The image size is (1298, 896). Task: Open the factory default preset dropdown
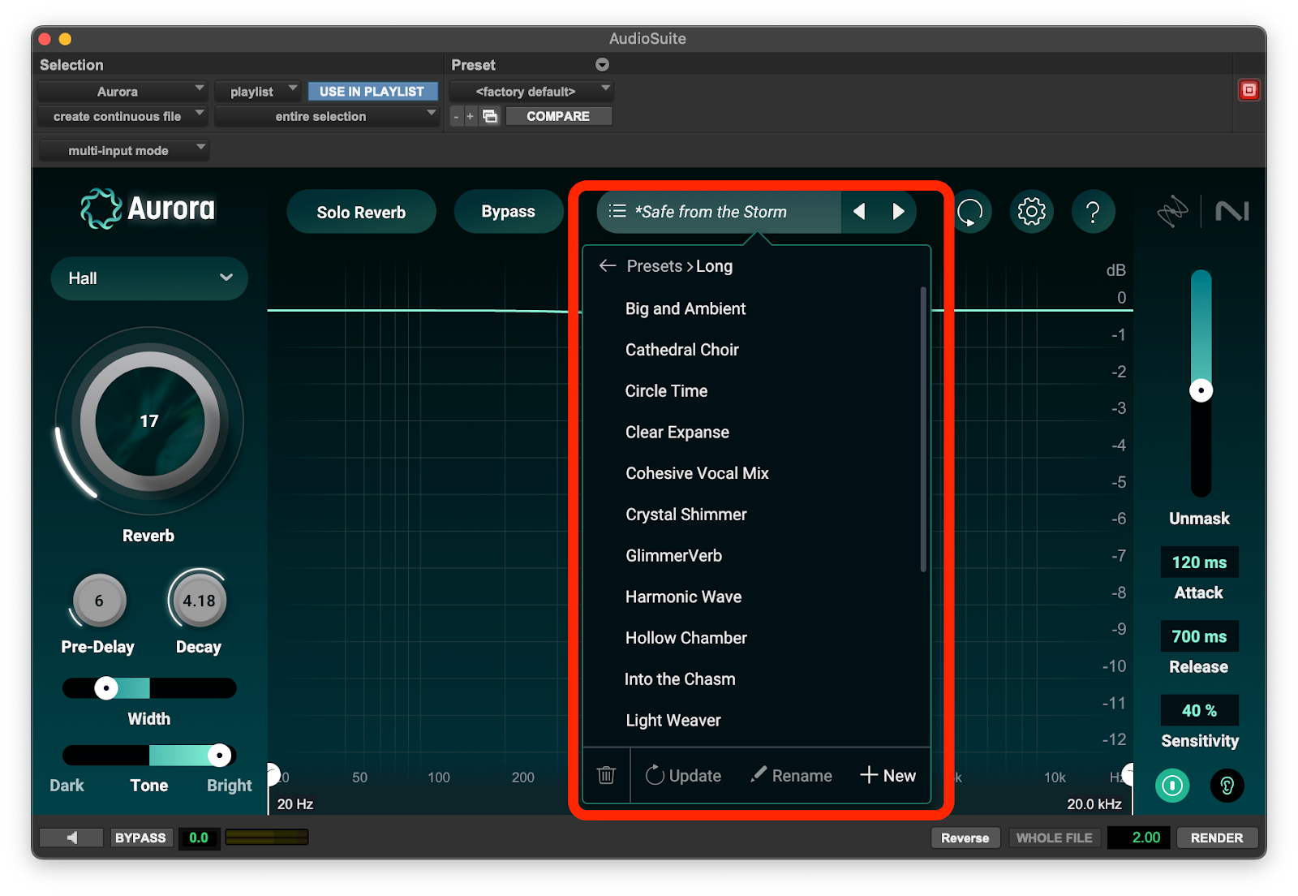pos(531,91)
